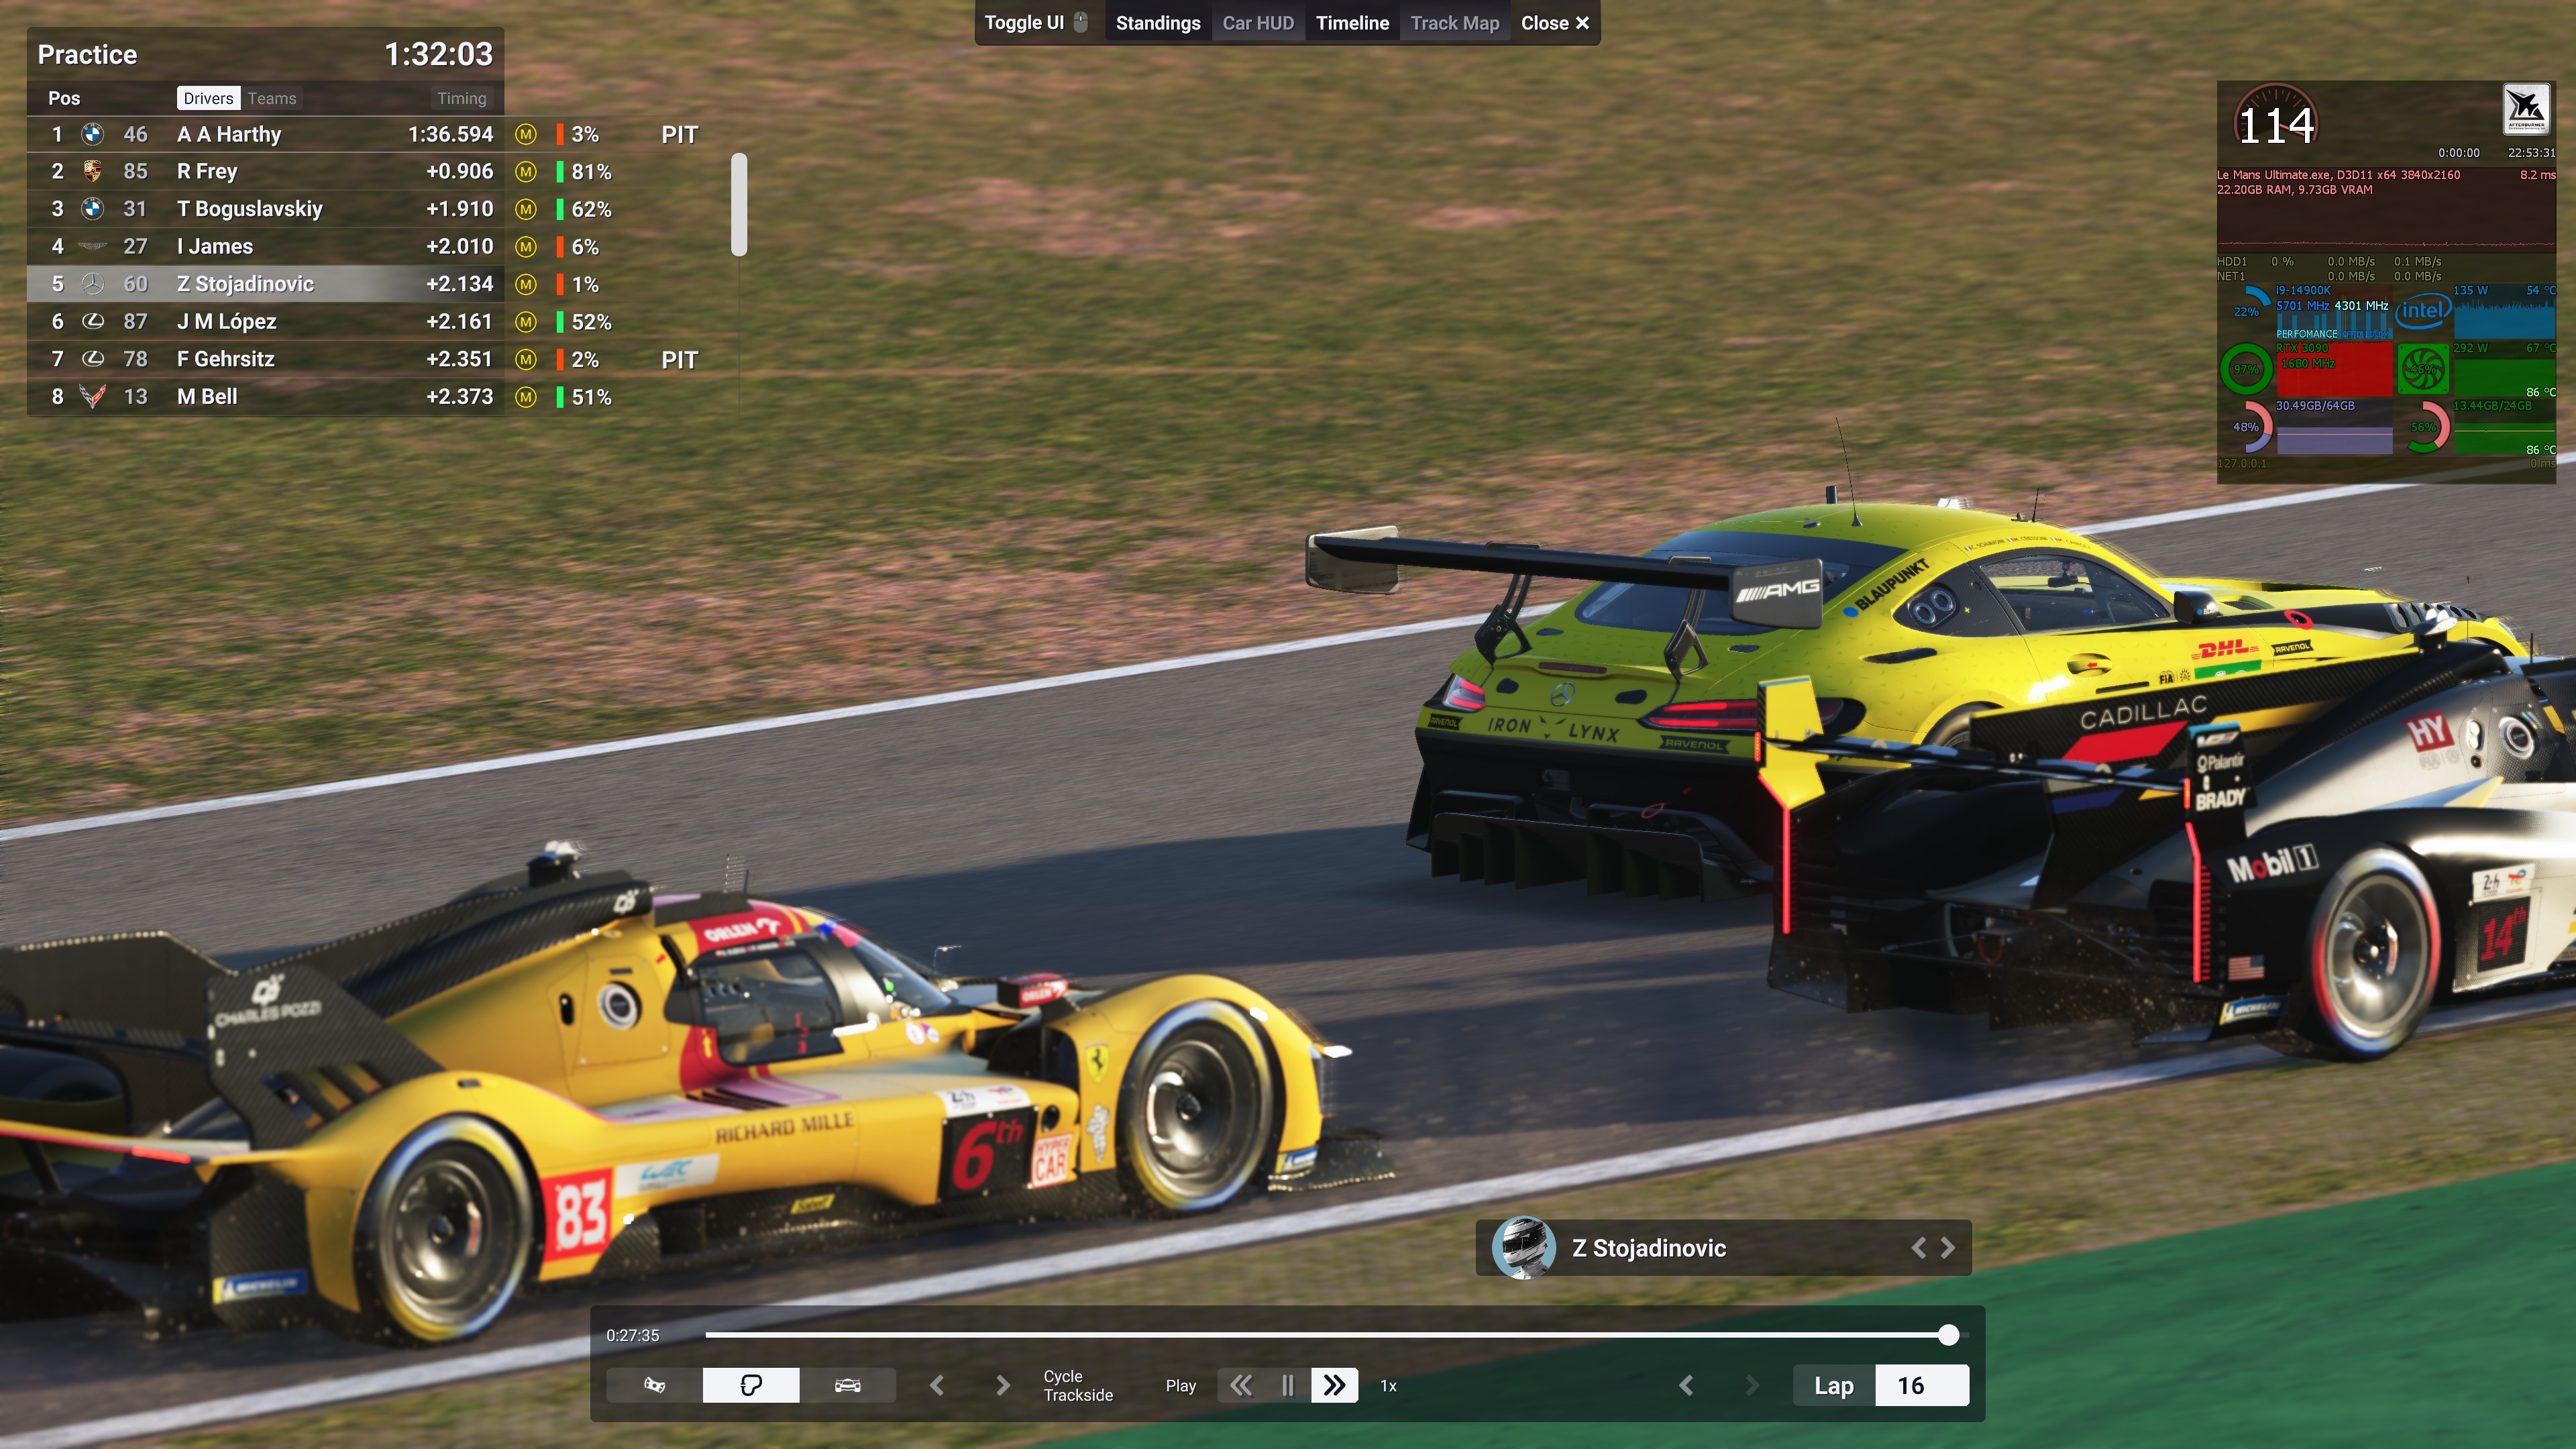Click the 1x playback speed indicator

[x=1388, y=1386]
